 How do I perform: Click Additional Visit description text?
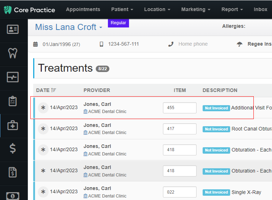252,108
